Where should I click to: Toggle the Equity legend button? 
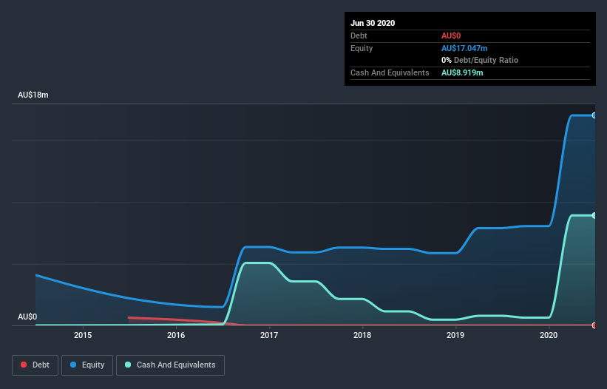click(87, 365)
